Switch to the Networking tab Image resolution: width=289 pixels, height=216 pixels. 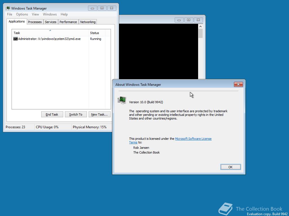[x=88, y=22]
